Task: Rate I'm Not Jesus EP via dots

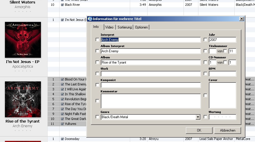Action: pyautogui.click(x=23, y=71)
